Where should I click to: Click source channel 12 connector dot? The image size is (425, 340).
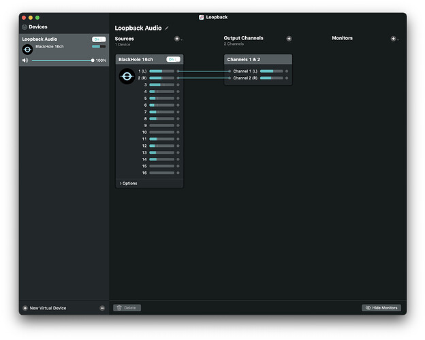pyautogui.click(x=178, y=146)
